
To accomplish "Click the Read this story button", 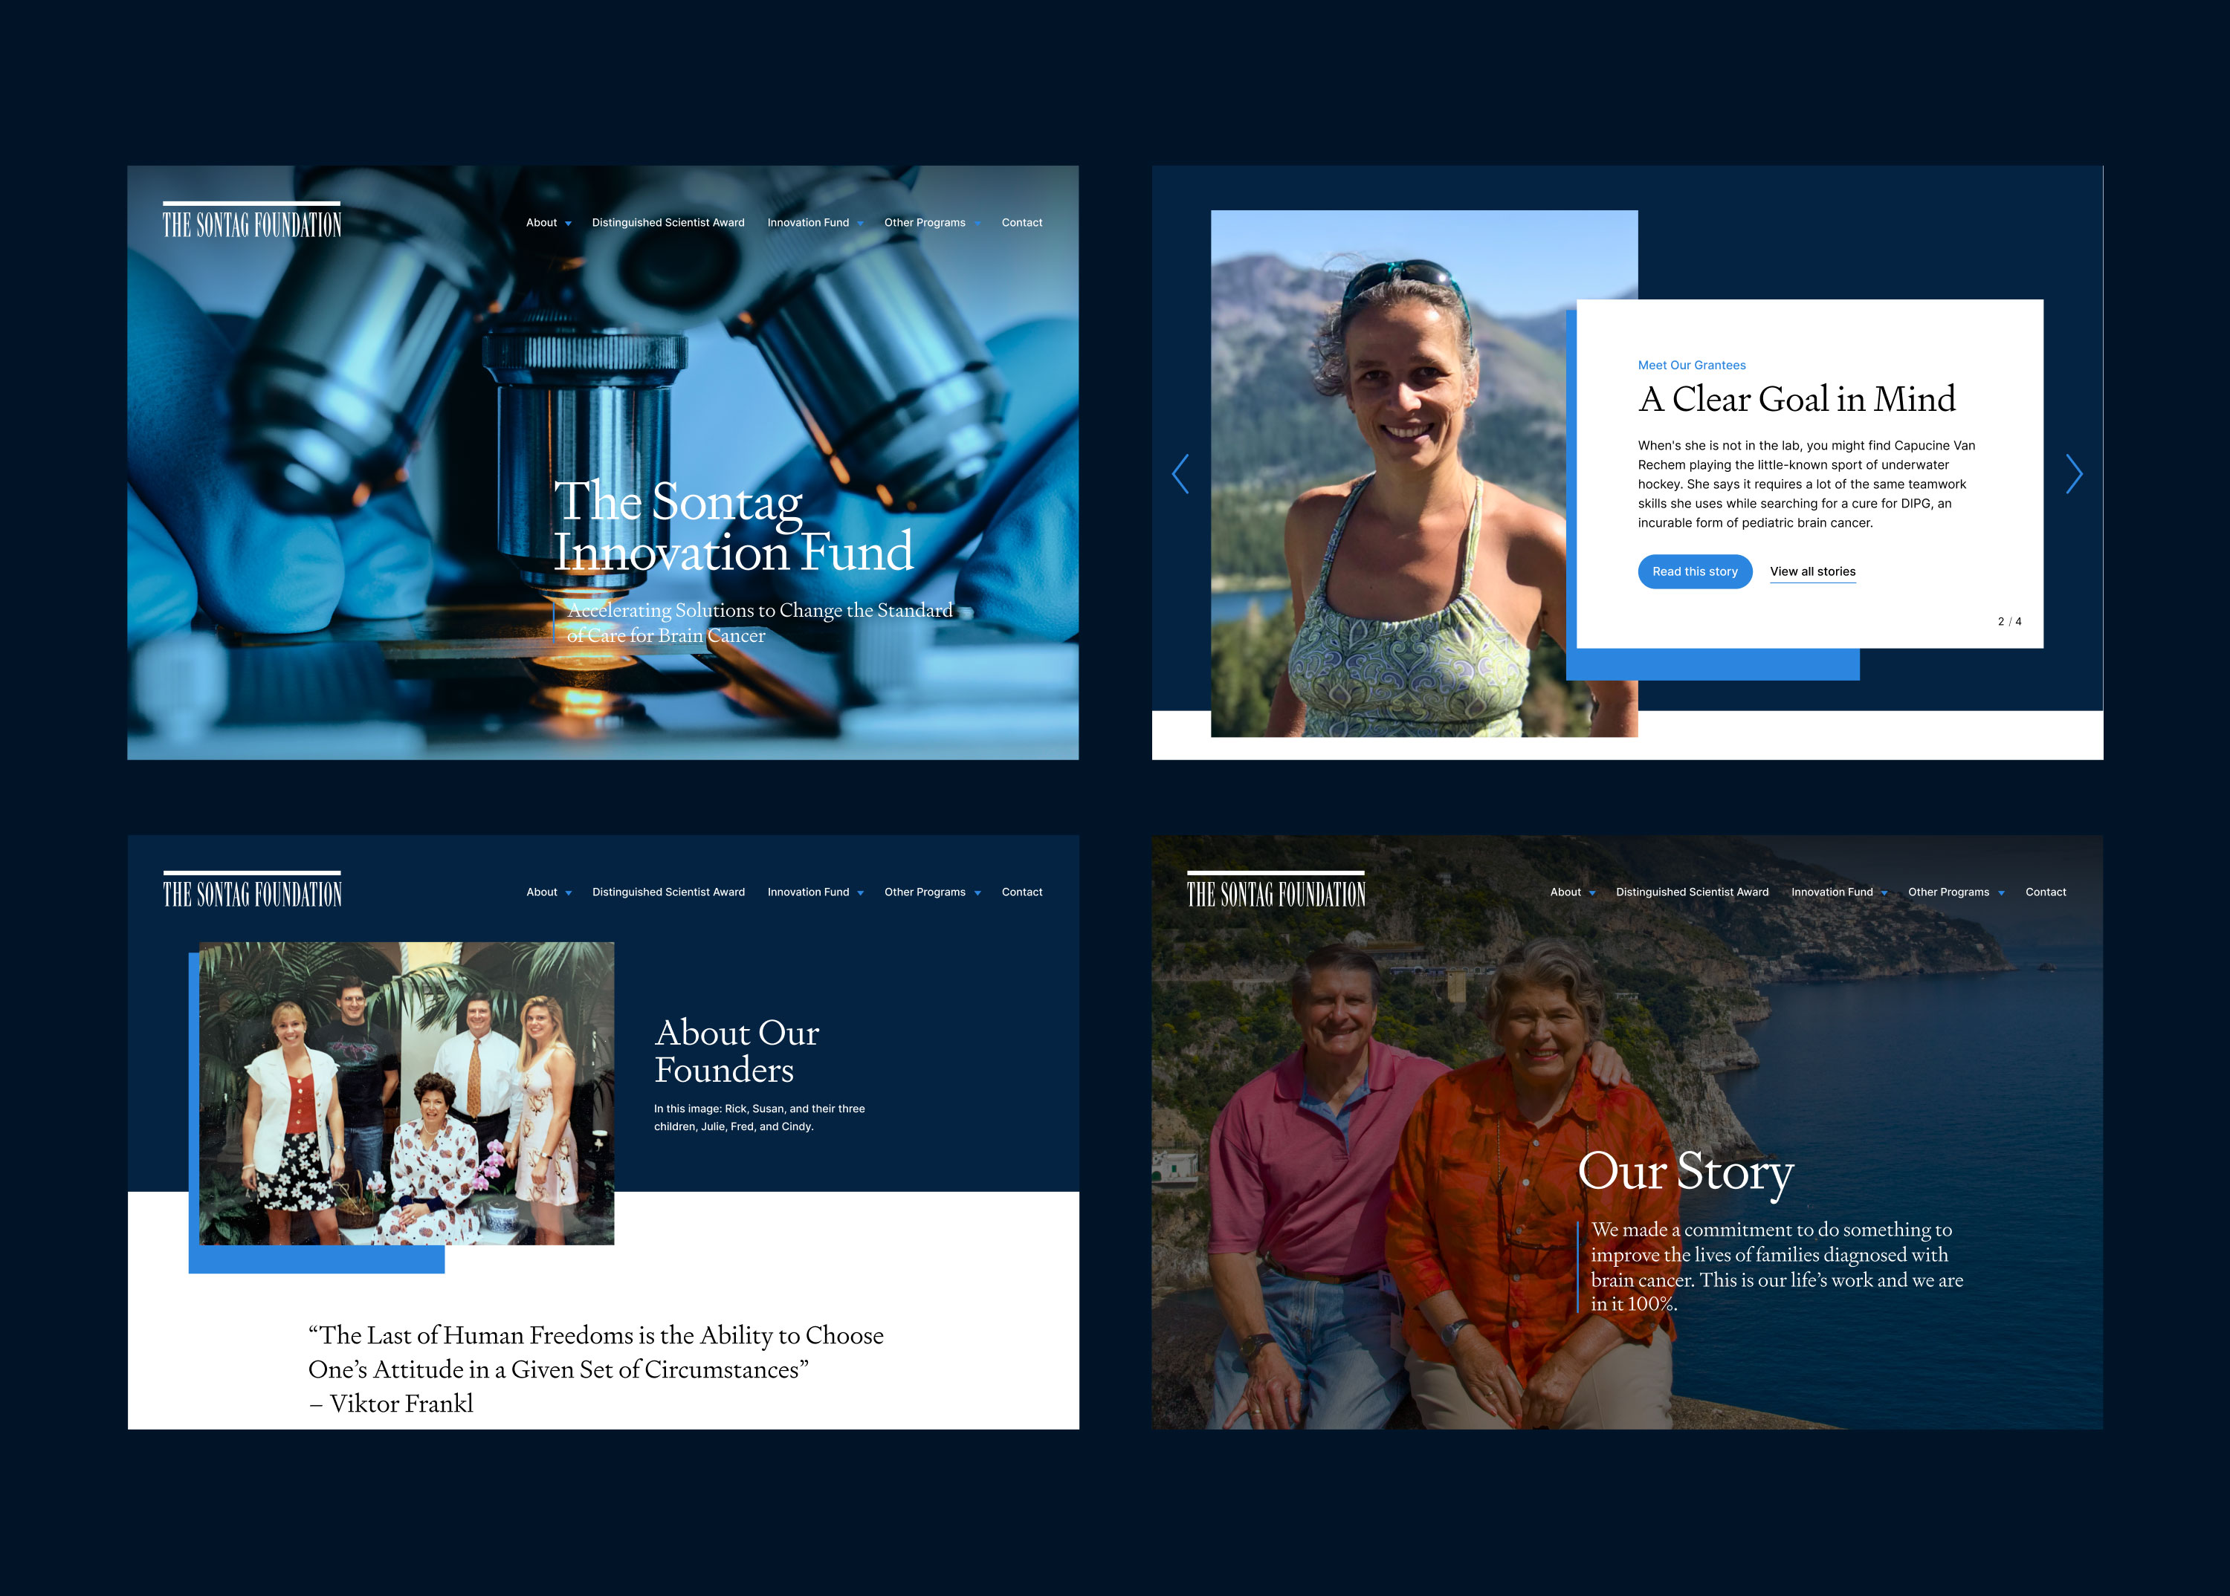I will pyautogui.click(x=1694, y=572).
